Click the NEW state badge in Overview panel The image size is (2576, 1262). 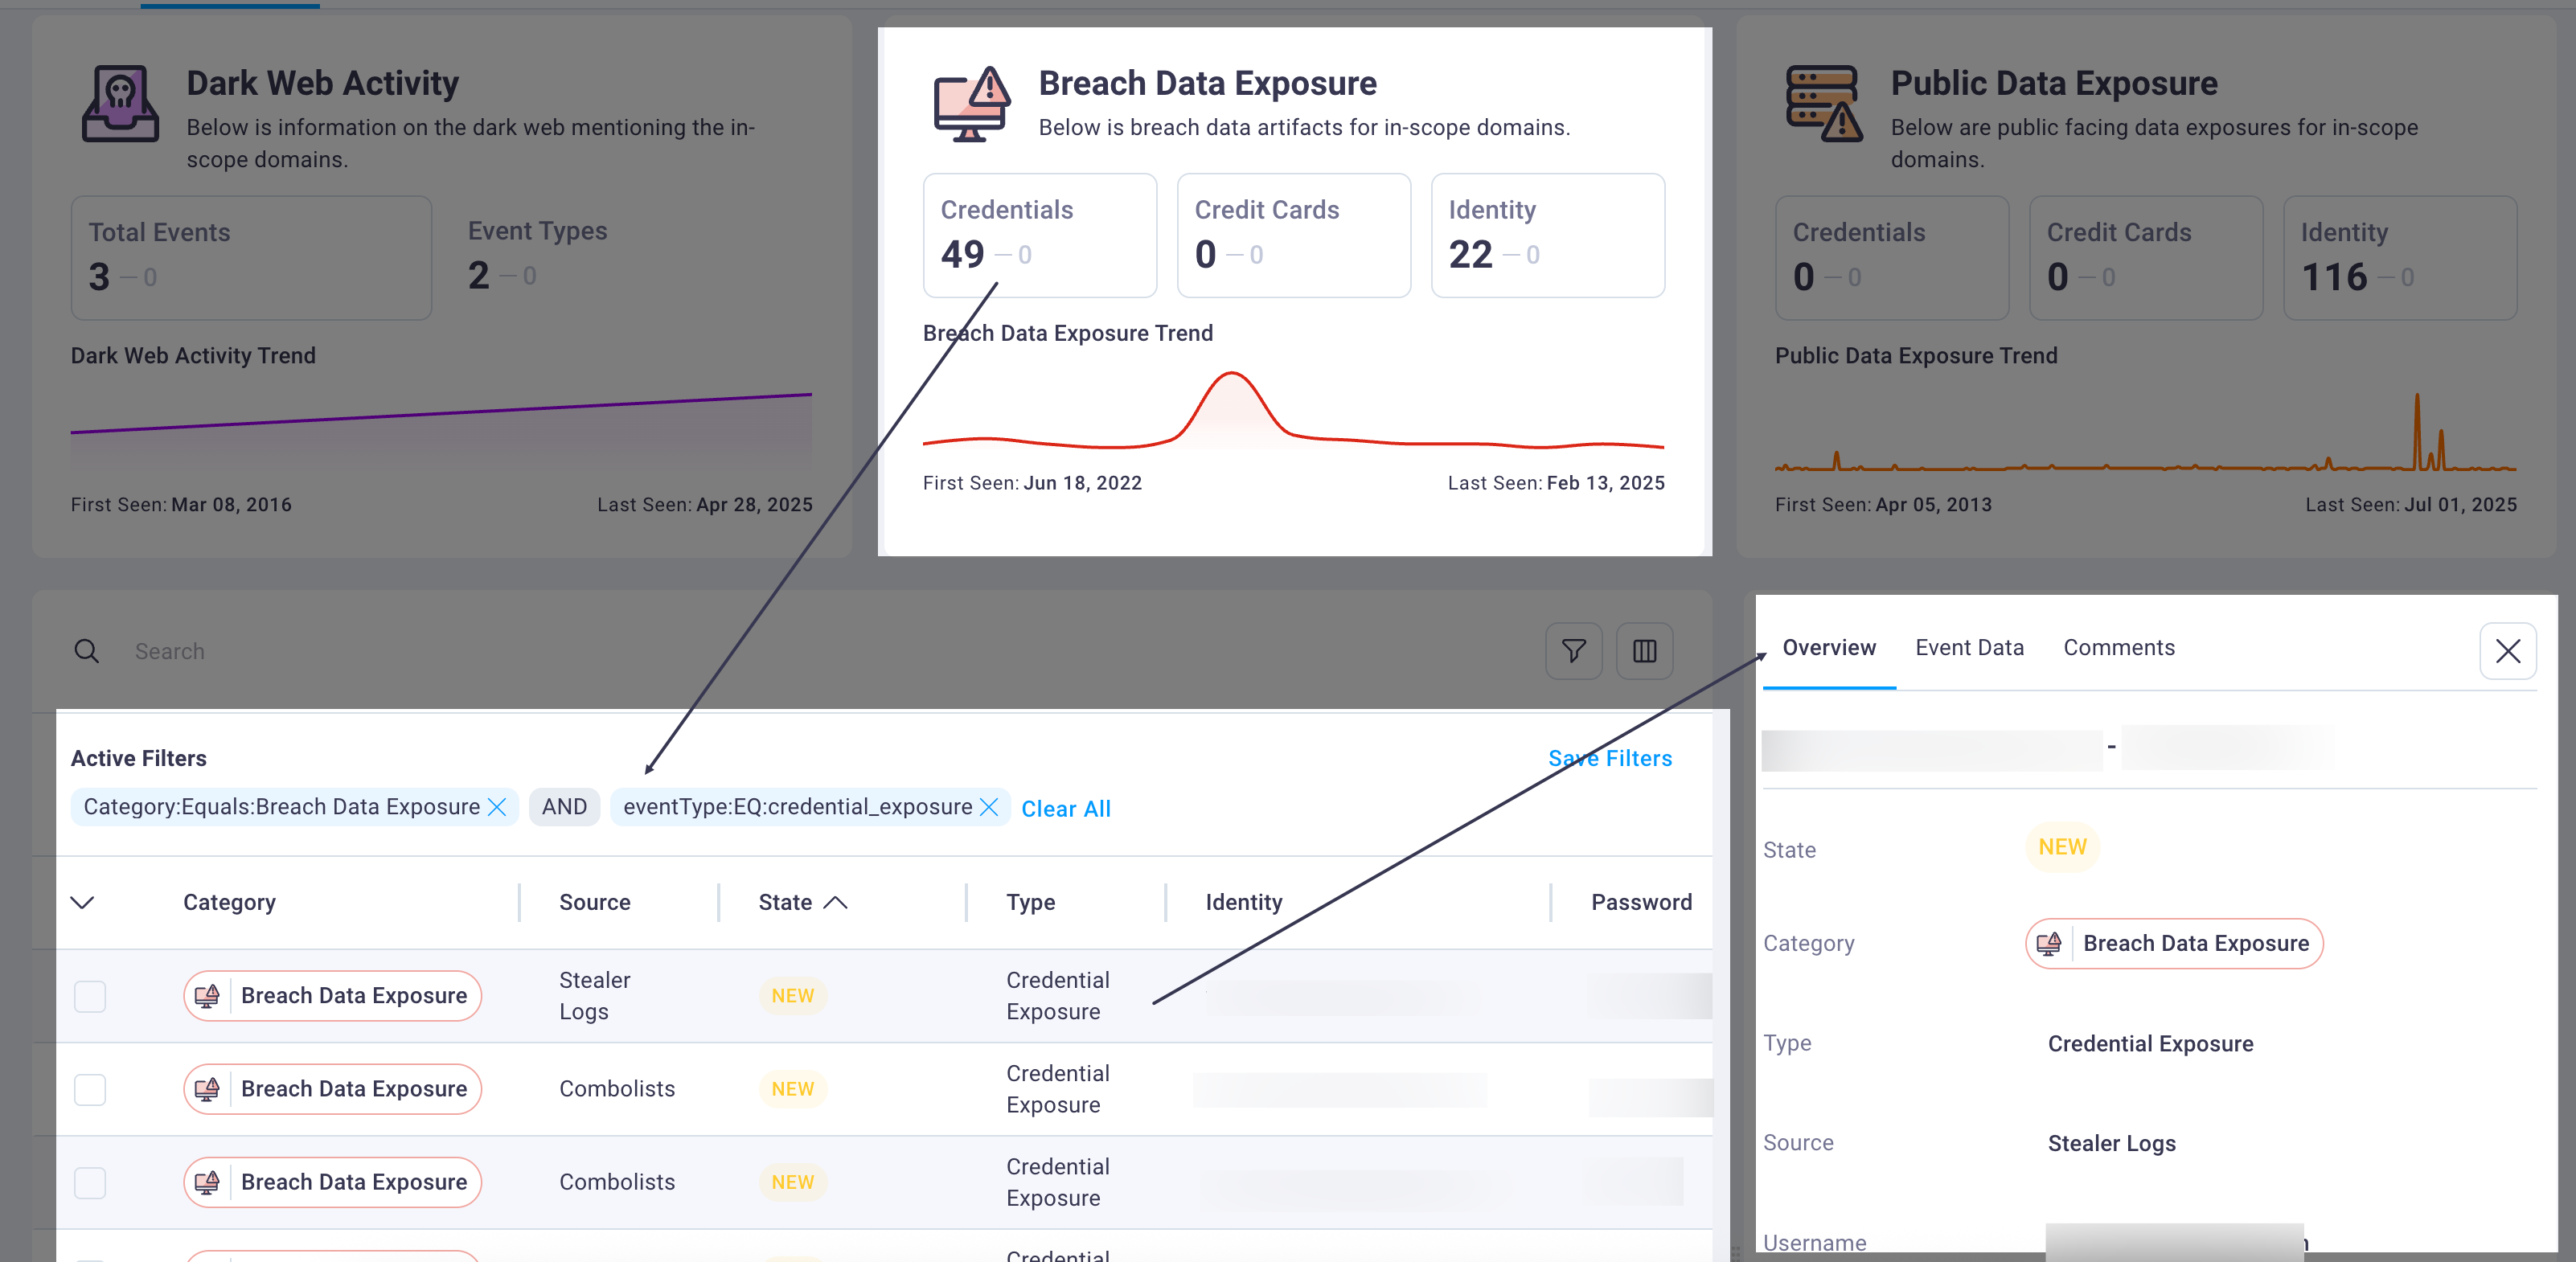point(2062,847)
